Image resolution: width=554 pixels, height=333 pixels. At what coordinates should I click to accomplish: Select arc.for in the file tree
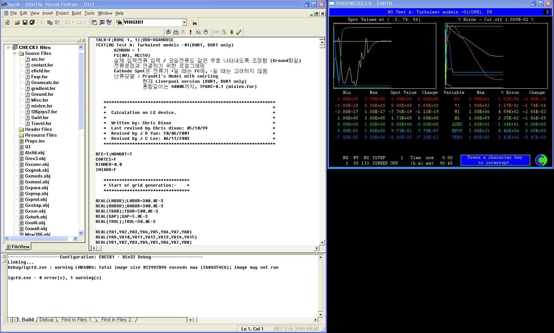click(x=38, y=59)
